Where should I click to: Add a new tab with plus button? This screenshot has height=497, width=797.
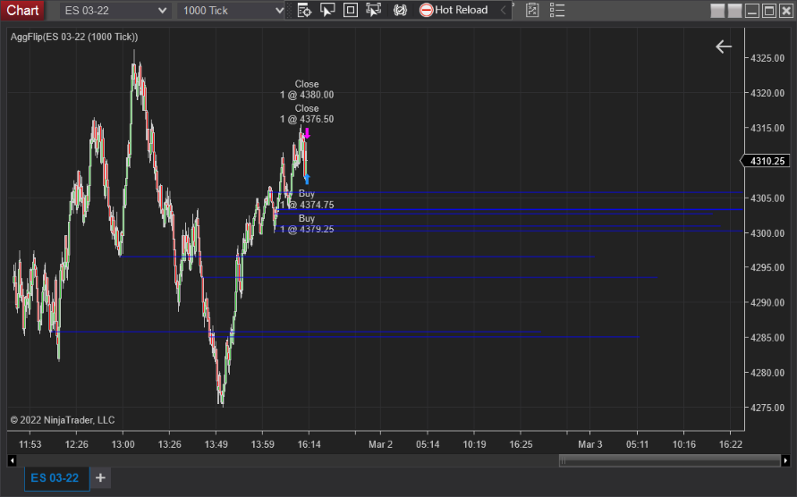[101, 477]
